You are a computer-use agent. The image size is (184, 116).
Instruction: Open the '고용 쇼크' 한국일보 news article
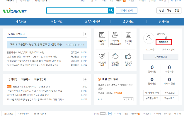coord(32,57)
